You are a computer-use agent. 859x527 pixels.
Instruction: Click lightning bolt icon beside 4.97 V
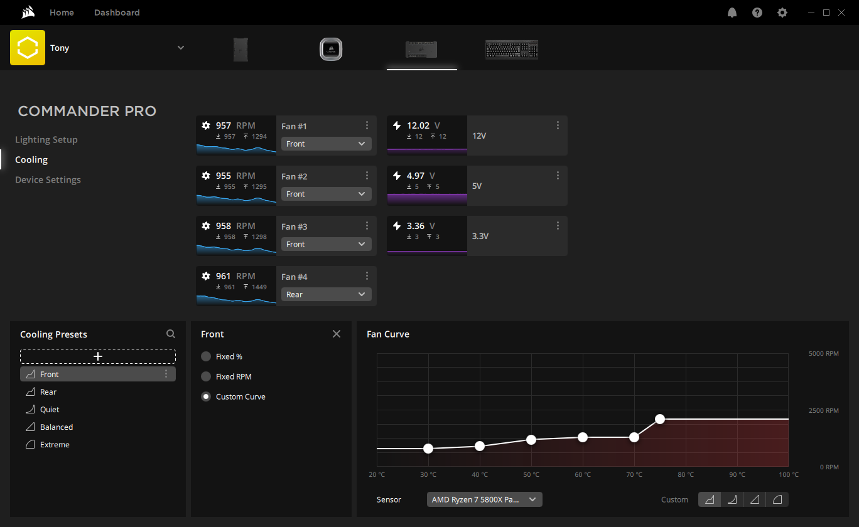[x=396, y=176]
